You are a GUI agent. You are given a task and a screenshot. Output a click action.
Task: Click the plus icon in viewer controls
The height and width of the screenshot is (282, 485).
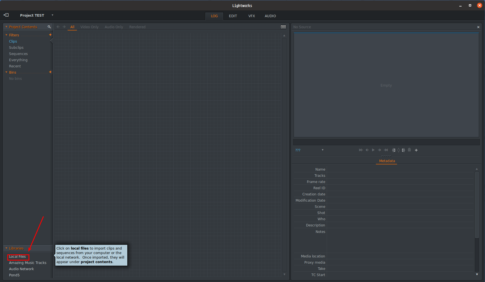[x=416, y=150]
